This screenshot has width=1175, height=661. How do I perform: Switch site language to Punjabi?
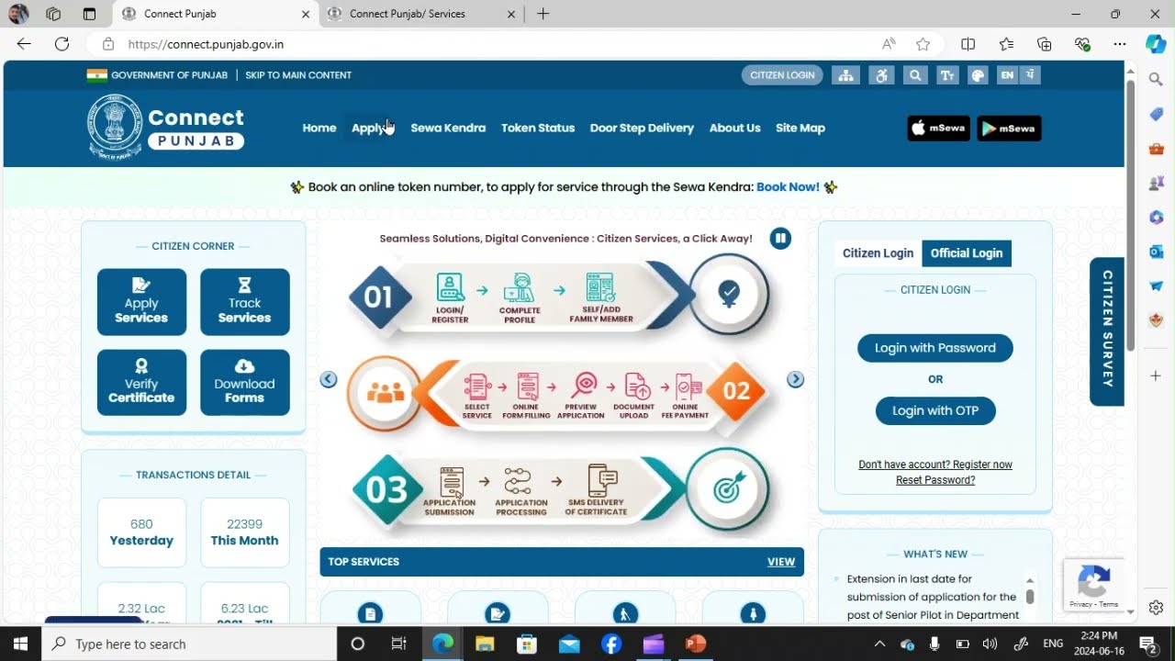(x=1031, y=75)
